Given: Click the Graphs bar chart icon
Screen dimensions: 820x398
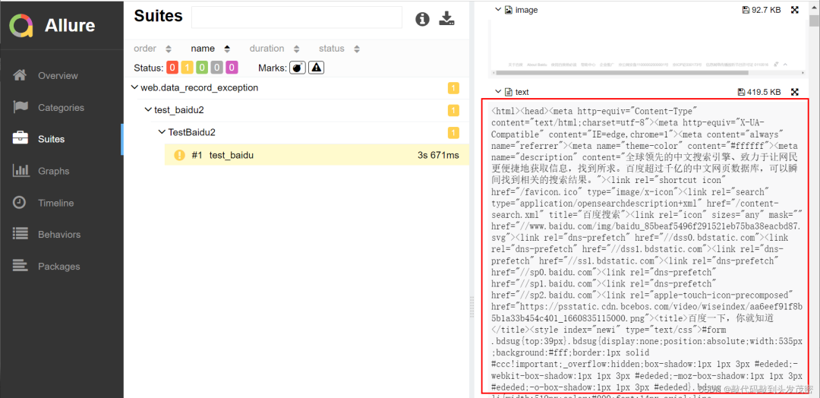Looking at the screenshot, I should click(x=20, y=170).
